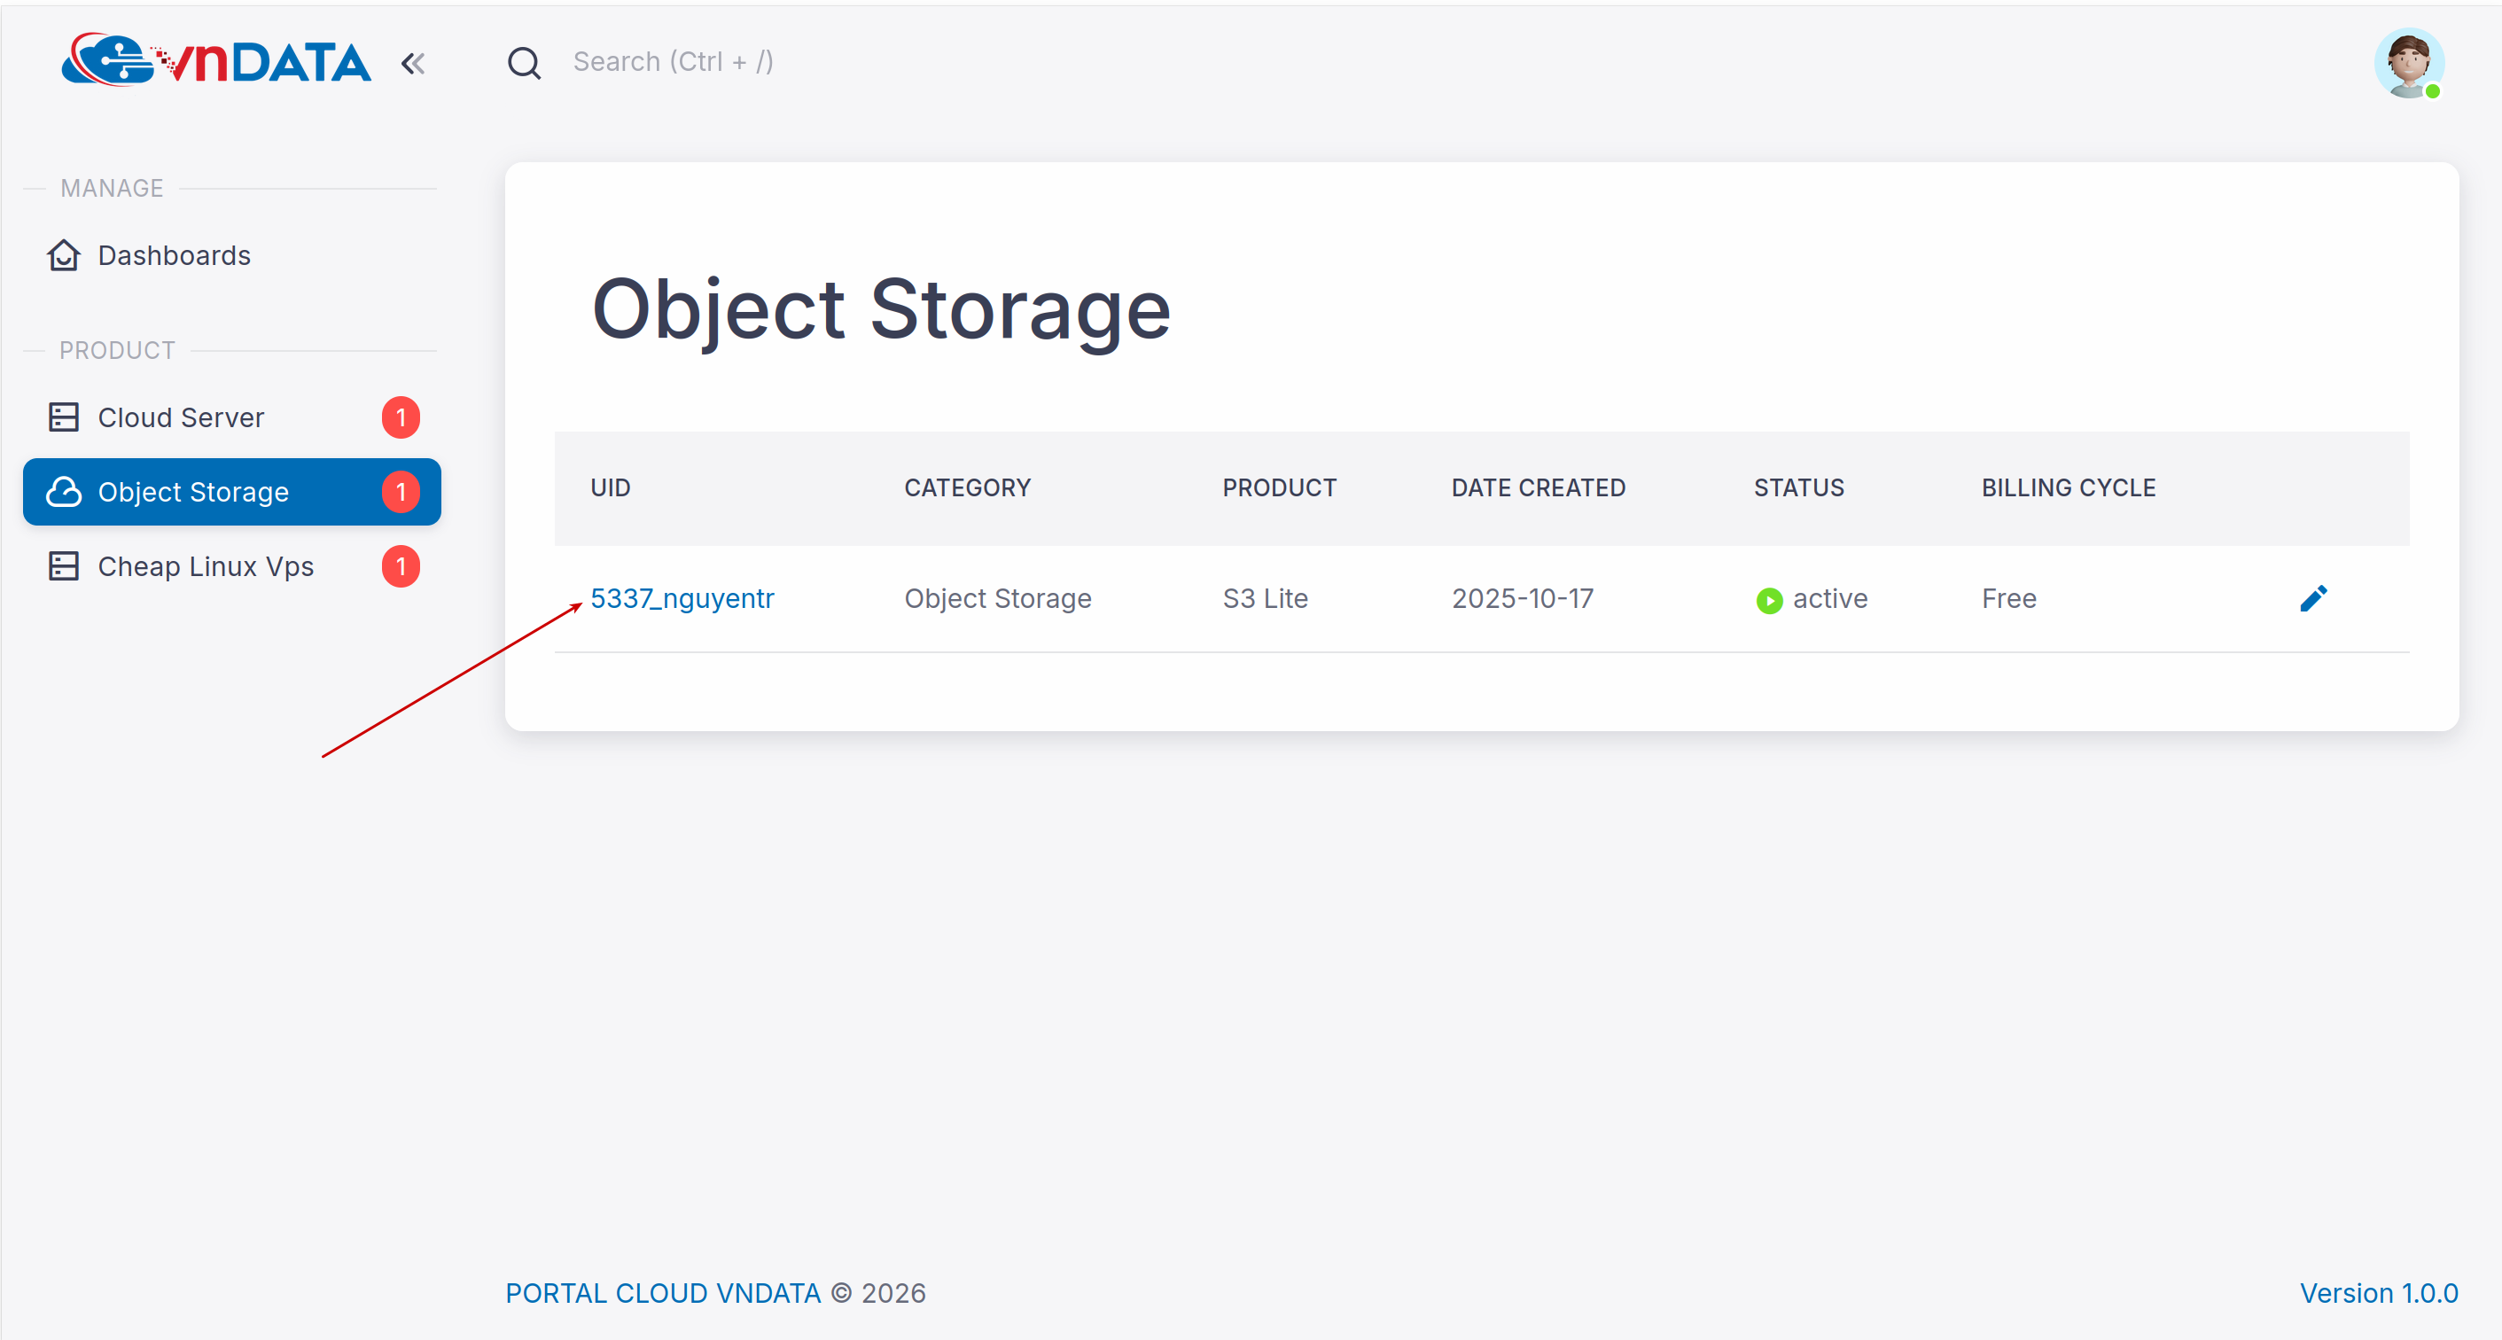Click Cloud Server notification badge
Image resolution: width=2502 pixels, height=1340 pixels.
coord(401,417)
